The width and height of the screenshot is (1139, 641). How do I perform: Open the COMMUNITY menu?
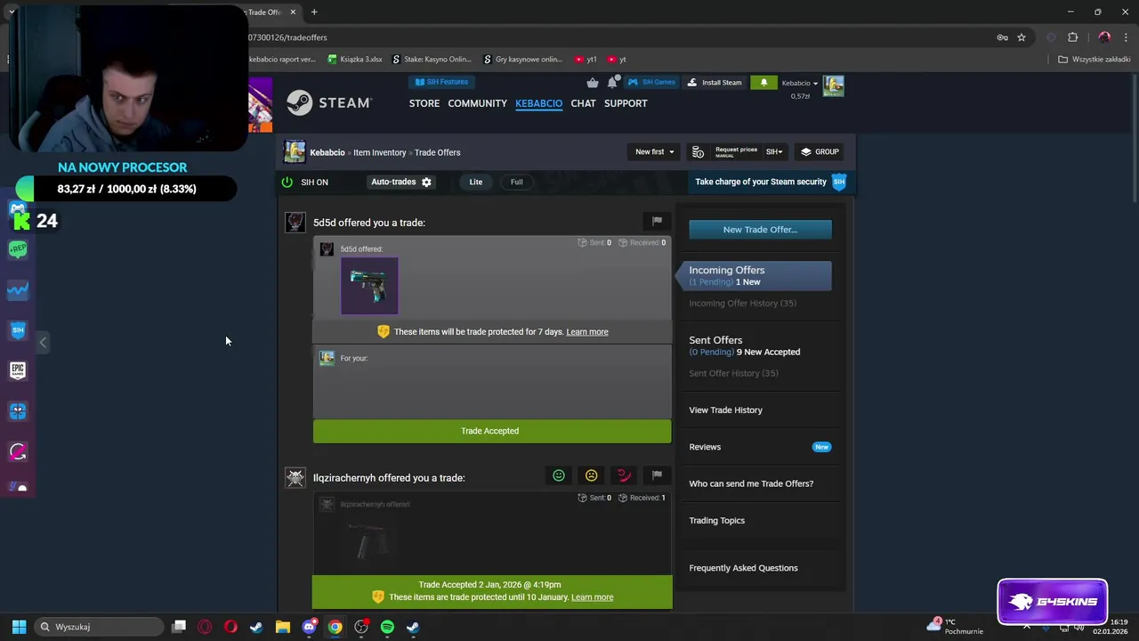pos(477,103)
